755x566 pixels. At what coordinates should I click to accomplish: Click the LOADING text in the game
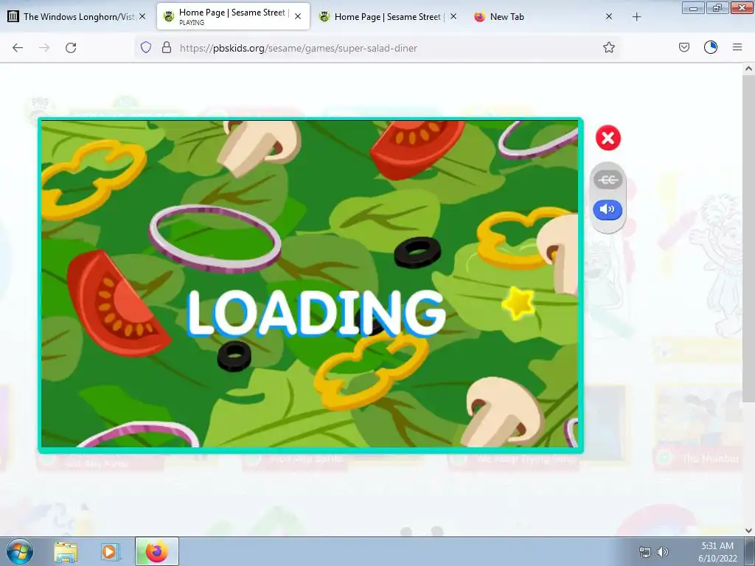(x=316, y=313)
